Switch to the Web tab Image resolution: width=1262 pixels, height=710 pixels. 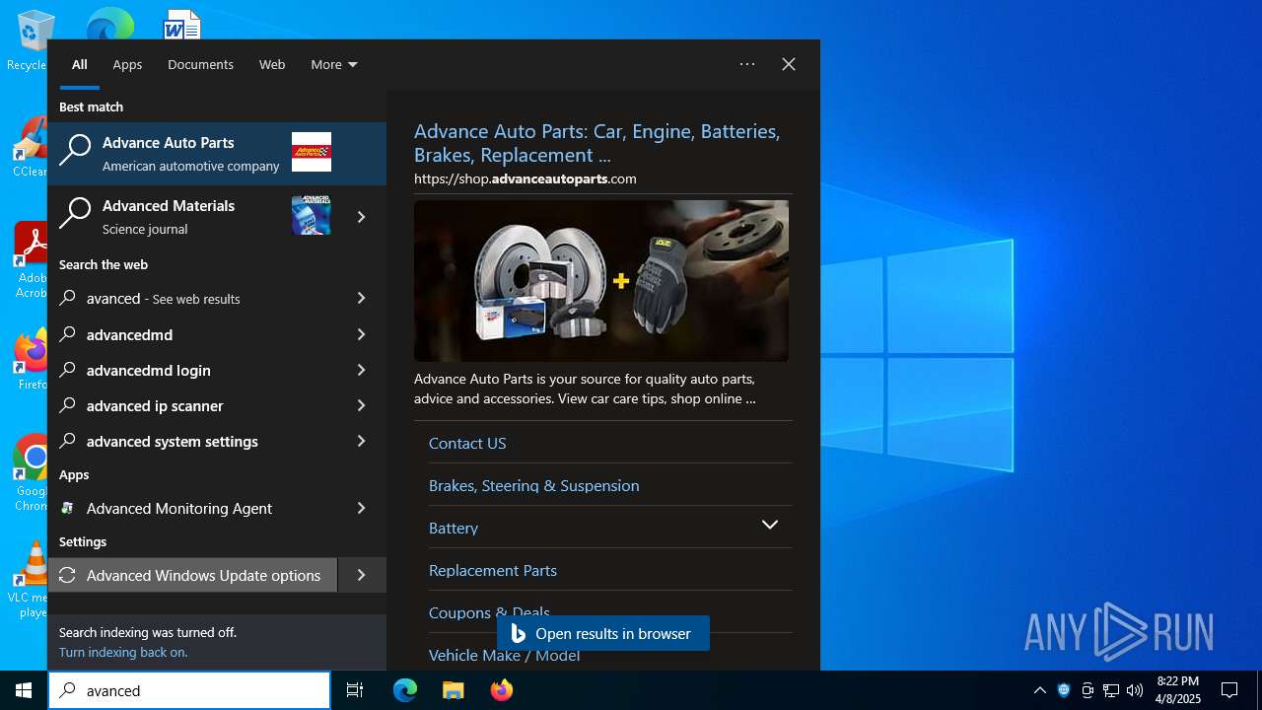(x=272, y=64)
